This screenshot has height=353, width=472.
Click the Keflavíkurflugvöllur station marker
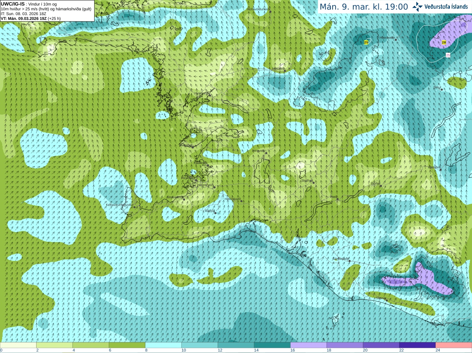[134, 207]
